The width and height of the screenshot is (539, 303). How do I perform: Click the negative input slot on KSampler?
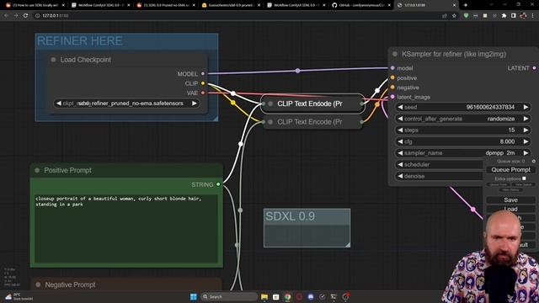click(392, 88)
